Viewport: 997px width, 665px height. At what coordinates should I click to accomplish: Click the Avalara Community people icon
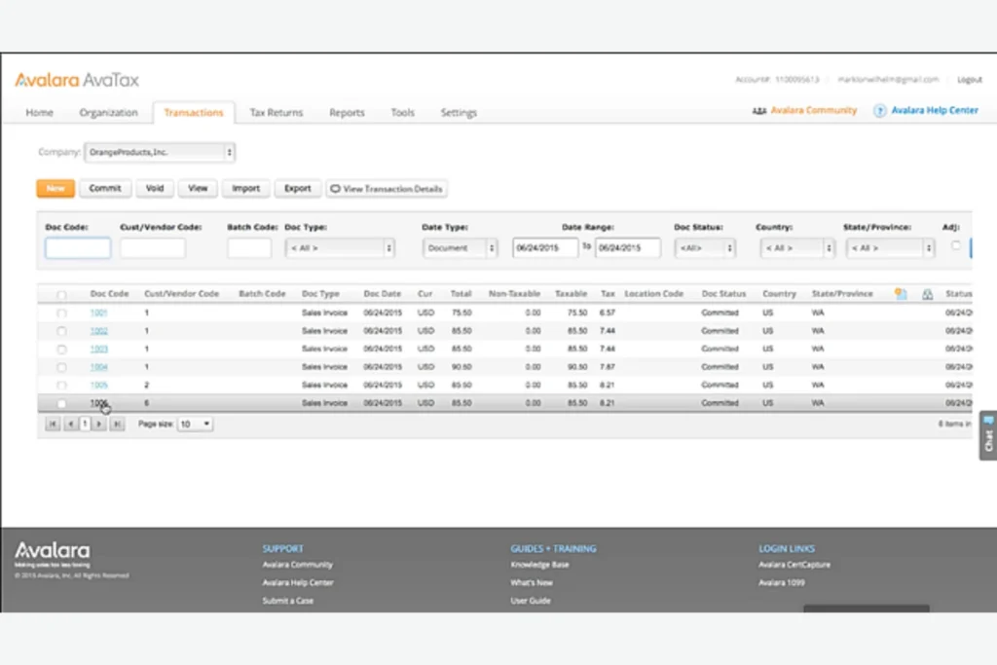pos(759,111)
